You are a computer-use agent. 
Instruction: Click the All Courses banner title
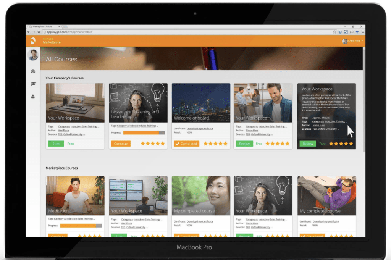click(61, 59)
